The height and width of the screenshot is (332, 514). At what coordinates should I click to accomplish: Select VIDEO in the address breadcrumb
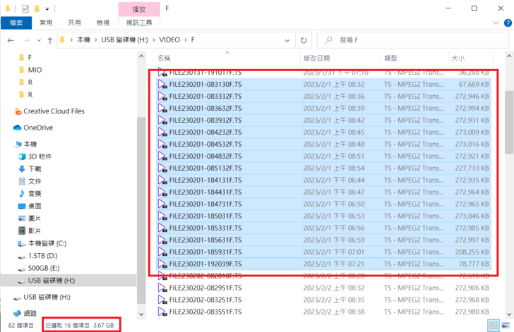coord(169,40)
